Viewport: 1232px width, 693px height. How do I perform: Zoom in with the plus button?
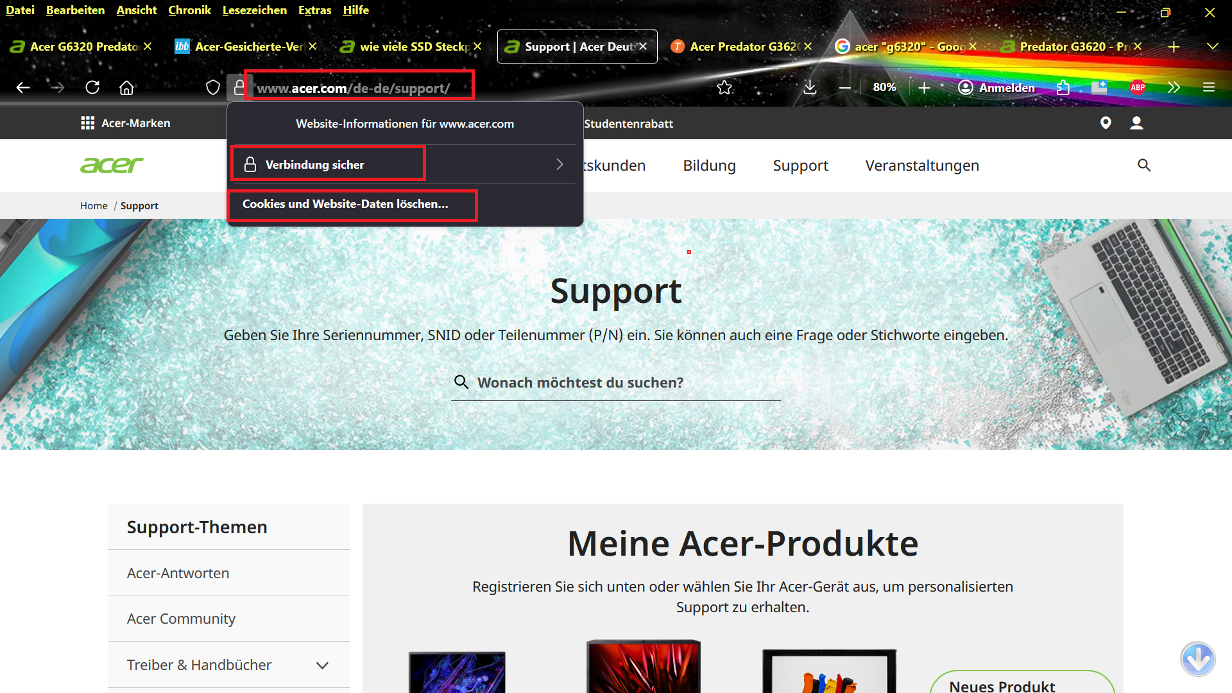point(924,88)
